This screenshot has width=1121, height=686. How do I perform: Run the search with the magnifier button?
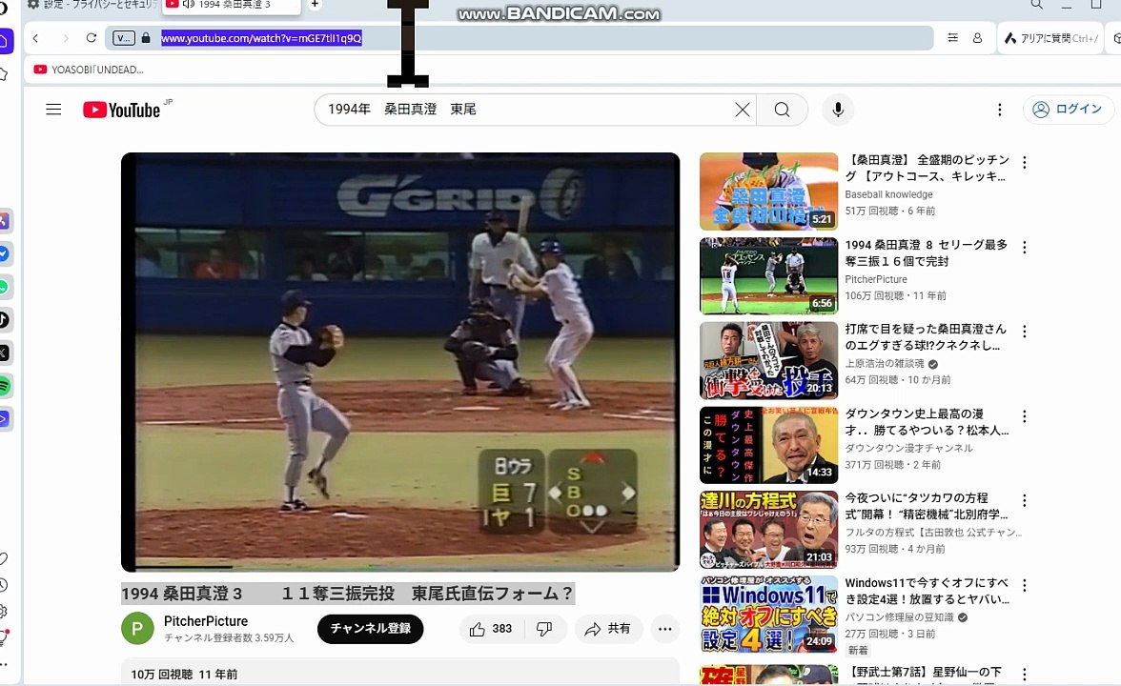pyautogui.click(x=782, y=110)
